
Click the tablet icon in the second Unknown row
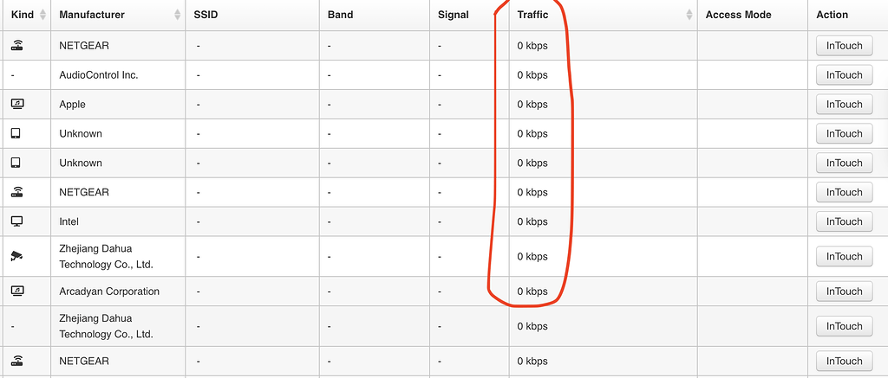point(16,163)
